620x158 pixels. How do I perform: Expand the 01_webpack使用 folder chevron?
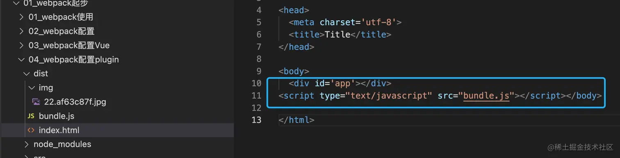pyautogui.click(x=21, y=17)
